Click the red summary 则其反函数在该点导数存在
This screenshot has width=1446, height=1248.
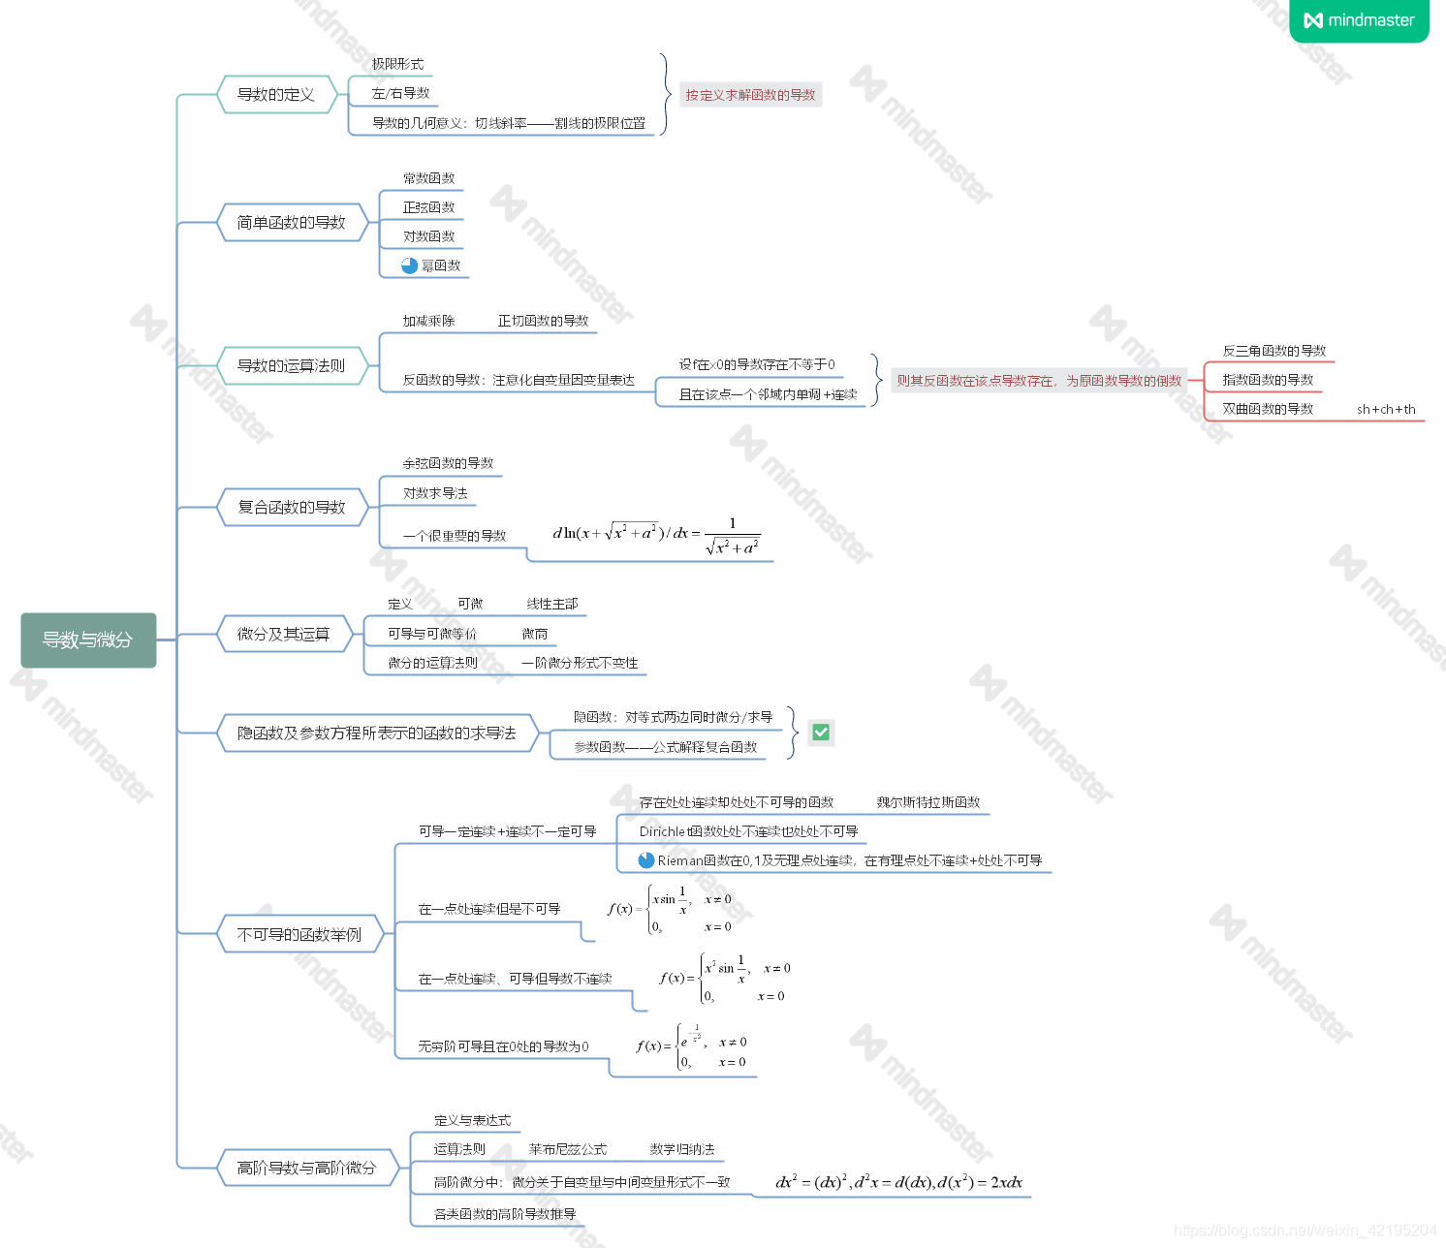[1039, 381]
